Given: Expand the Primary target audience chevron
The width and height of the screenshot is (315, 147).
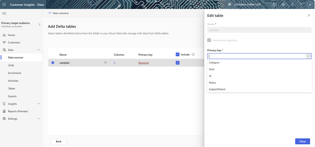Looking at the screenshot, I should 40,25.
